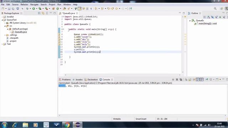Click the Open Perspective icon
This screenshot has width=228, height=128.
coord(222,9)
